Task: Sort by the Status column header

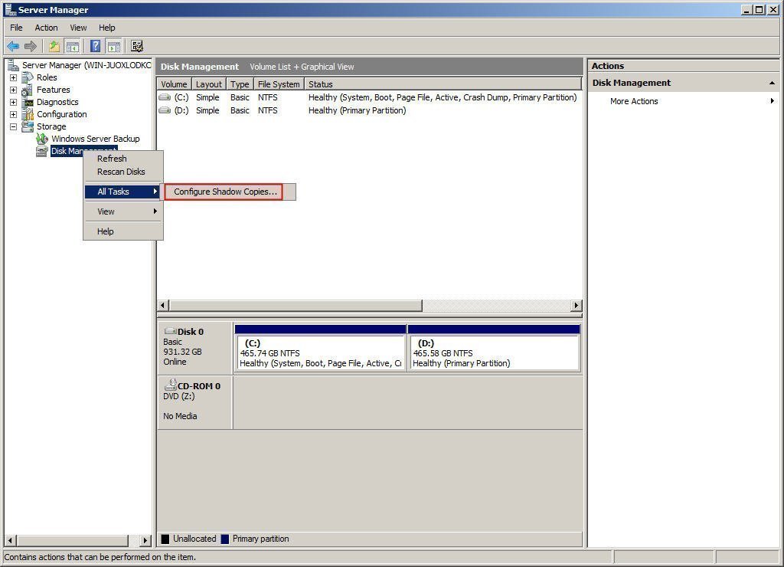Action: point(443,84)
